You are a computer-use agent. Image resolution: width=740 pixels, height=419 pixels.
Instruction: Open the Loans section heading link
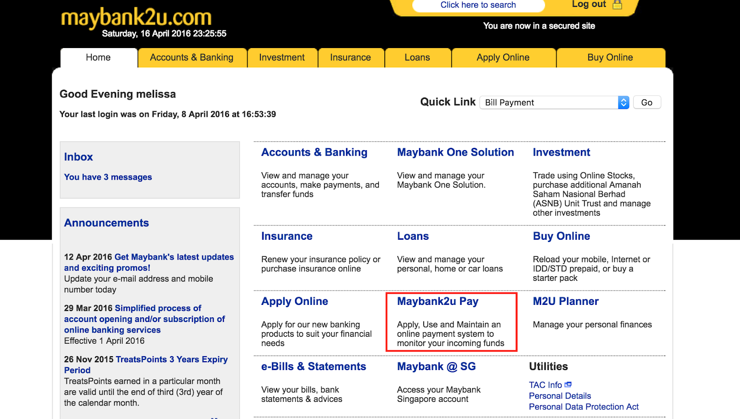(413, 237)
